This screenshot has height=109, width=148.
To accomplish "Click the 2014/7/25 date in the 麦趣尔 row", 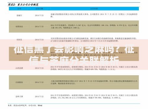I will [39, 15].
